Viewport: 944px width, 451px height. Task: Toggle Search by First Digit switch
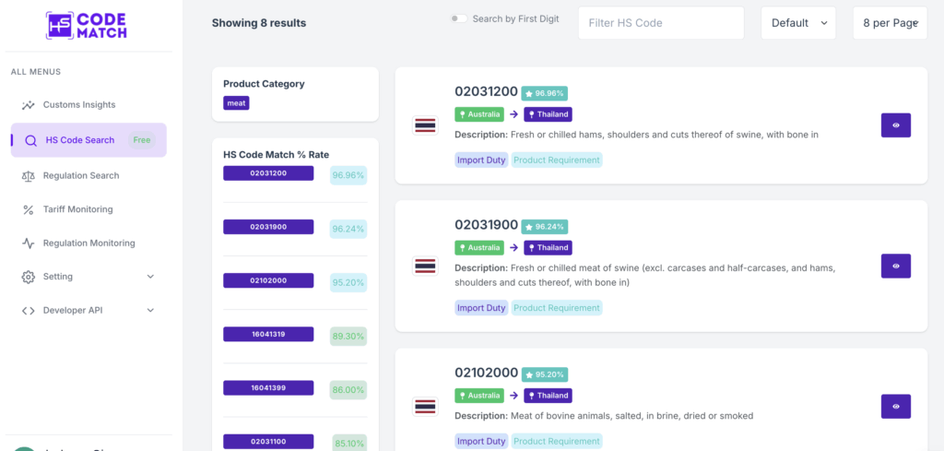click(458, 19)
